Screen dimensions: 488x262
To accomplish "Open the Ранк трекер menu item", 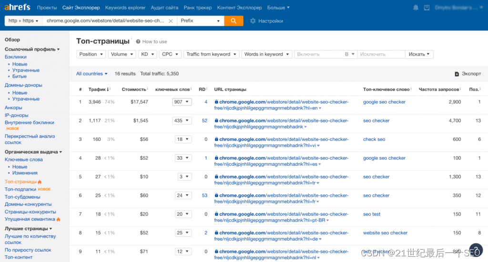I will (x=198, y=8).
